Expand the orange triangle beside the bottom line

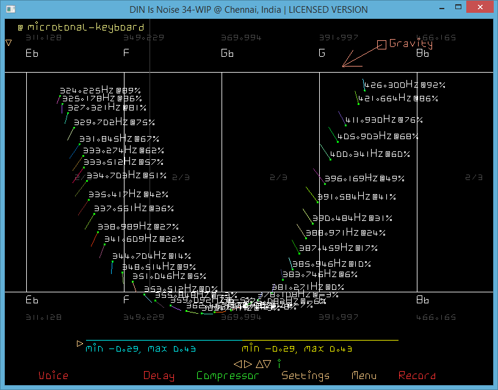(79, 344)
